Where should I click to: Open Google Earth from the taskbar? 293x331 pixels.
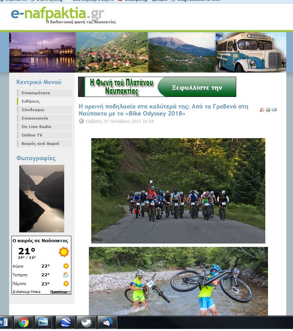(x=66, y=322)
